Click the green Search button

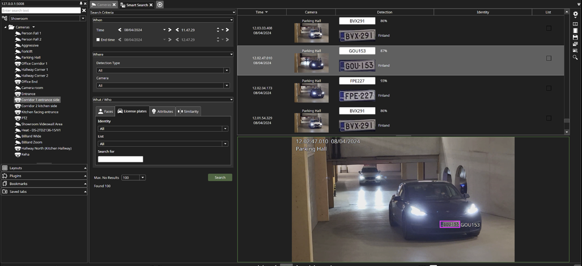(x=220, y=177)
